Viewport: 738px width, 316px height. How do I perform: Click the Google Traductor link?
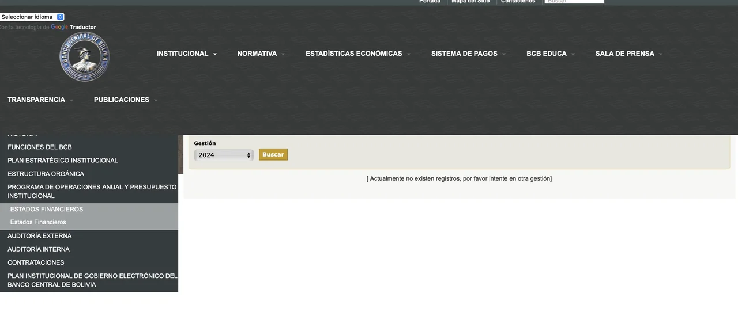[x=73, y=27]
